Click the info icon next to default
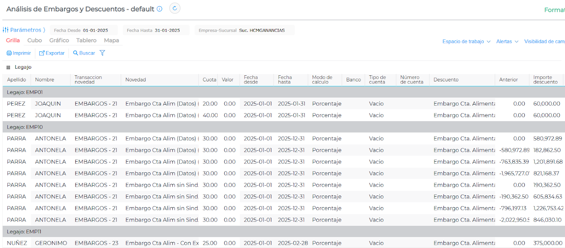The height and width of the screenshot is (248, 565). click(x=160, y=9)
